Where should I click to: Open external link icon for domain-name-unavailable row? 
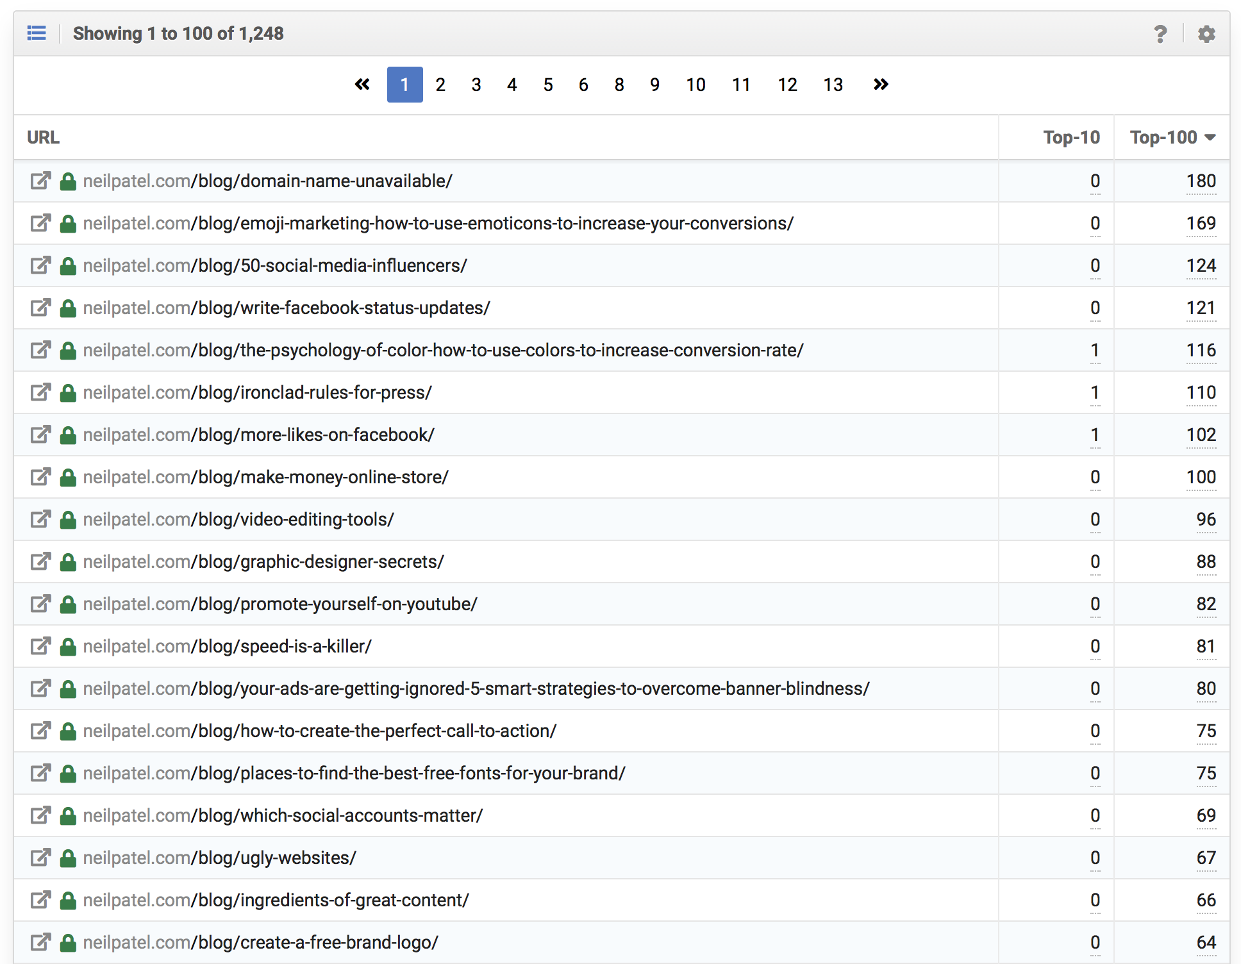click(x=40, y=181)
